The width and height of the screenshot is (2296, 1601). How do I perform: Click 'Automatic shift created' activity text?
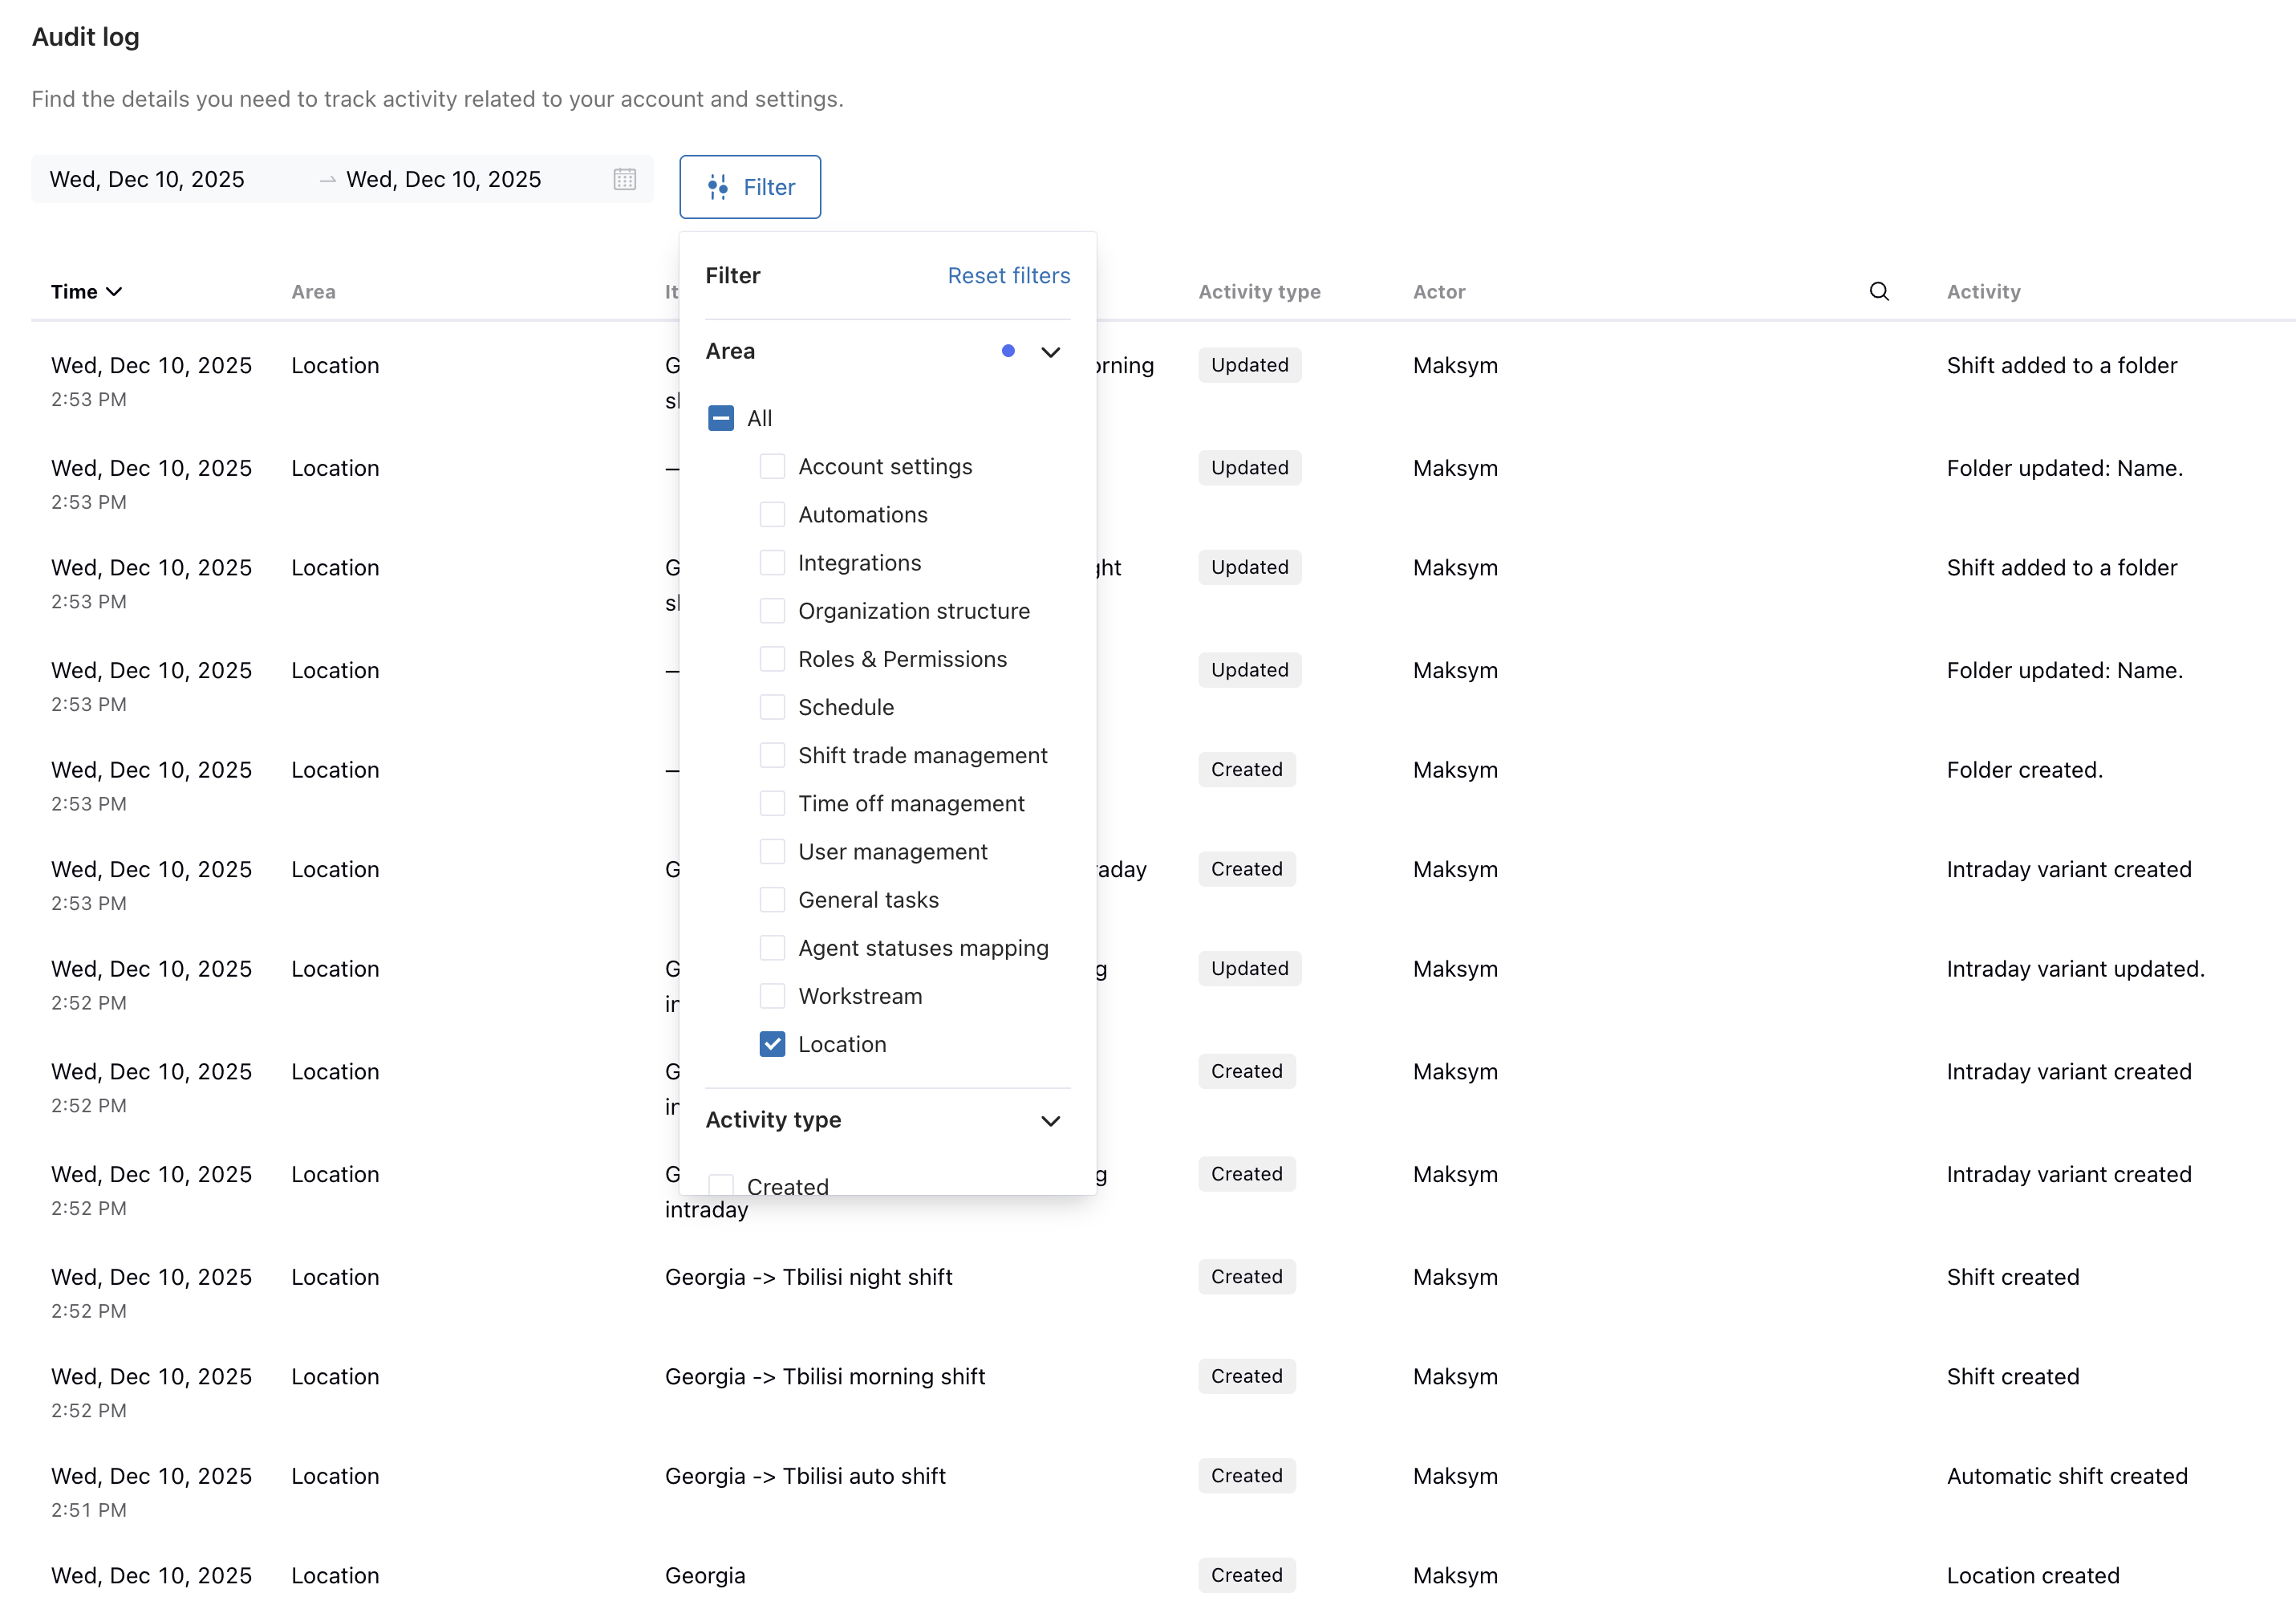[x=2066, y=1476]
